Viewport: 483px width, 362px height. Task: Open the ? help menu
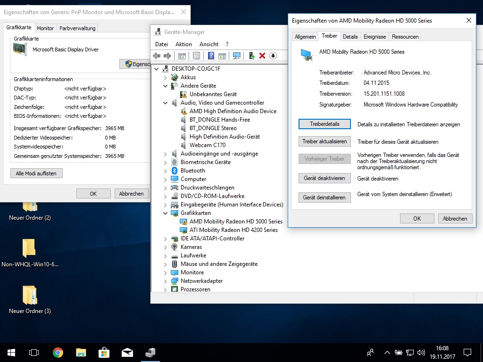[x=227, y=44]
